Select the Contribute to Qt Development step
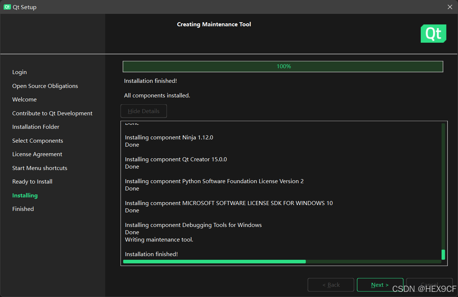This screenshot has height=297, width=458. coord(52,113)
